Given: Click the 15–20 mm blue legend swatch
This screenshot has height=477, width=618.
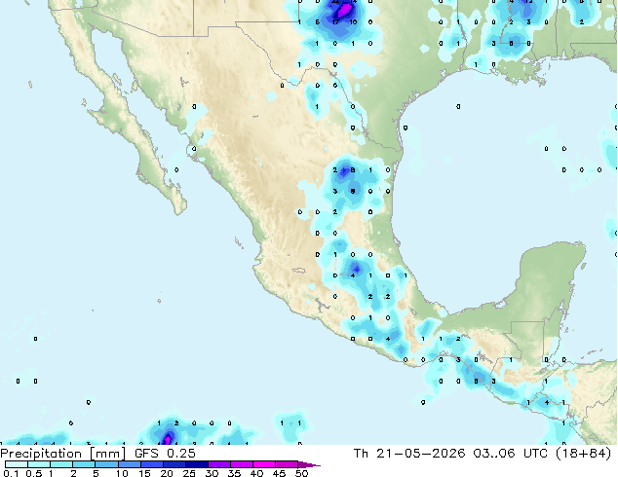Looking at the screenshot, I should click(151, 464).
